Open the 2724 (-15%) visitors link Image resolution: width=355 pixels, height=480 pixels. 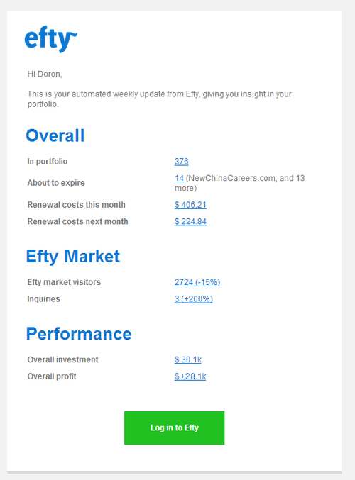pyautogui.click(x=197, y=282)
